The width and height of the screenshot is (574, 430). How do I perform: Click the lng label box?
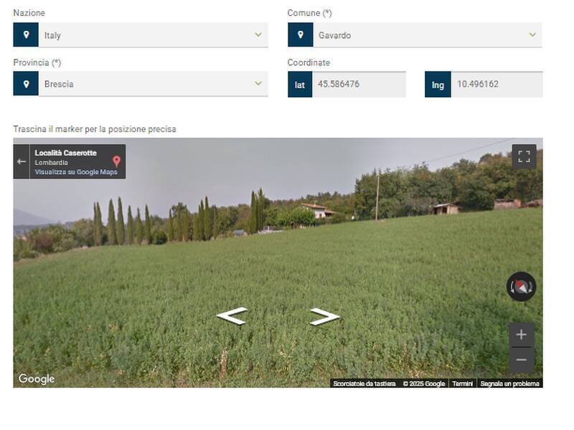tap(438, 85)
